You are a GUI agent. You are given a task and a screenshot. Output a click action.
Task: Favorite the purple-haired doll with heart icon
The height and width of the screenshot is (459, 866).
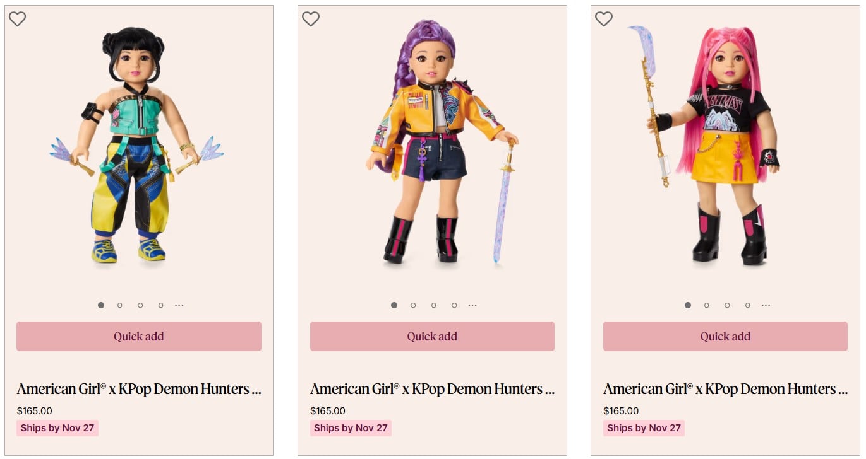pos(310,19)
